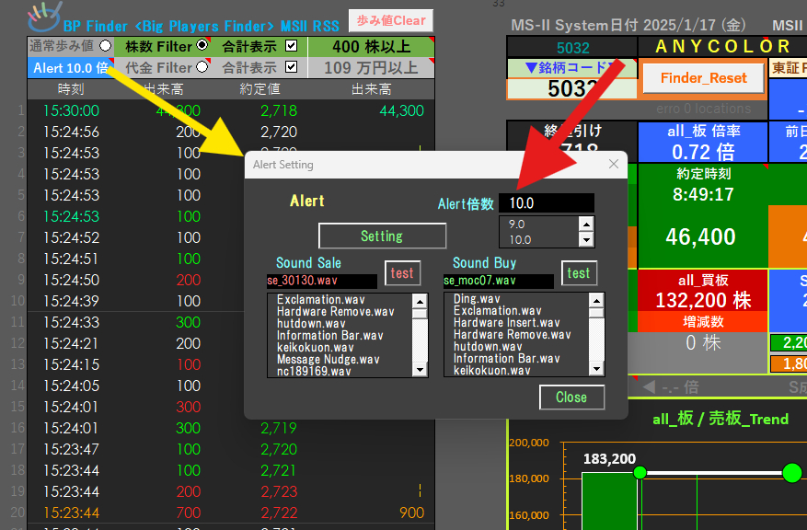Click the Alert倍数 input field
807x530 pixels.
point(547,203)
